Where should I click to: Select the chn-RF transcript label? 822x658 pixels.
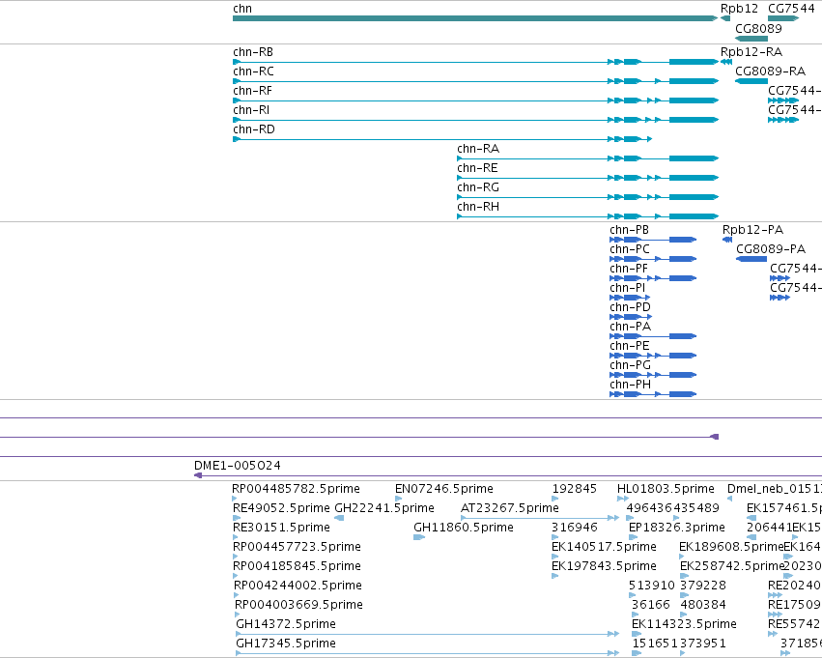point(253,91)
